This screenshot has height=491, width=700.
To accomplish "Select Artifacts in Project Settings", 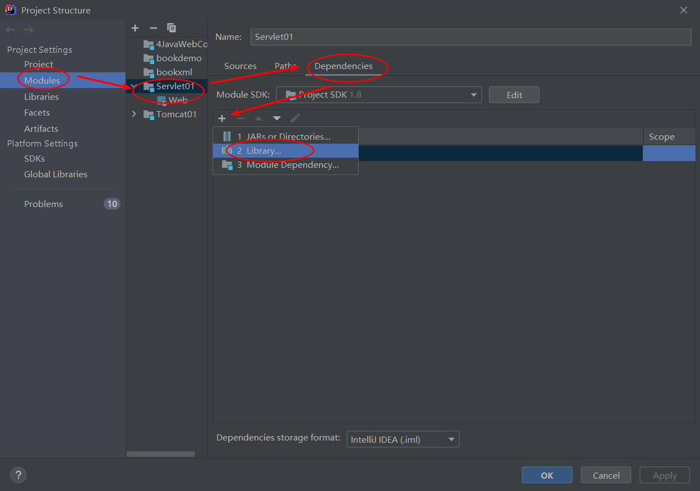I will point(41,129).
